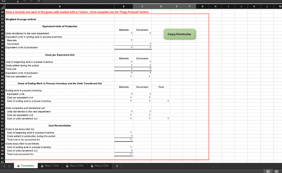Open the Name Box dropdown arrow
This screenshot has height=173, width=282.
[18, 1]
